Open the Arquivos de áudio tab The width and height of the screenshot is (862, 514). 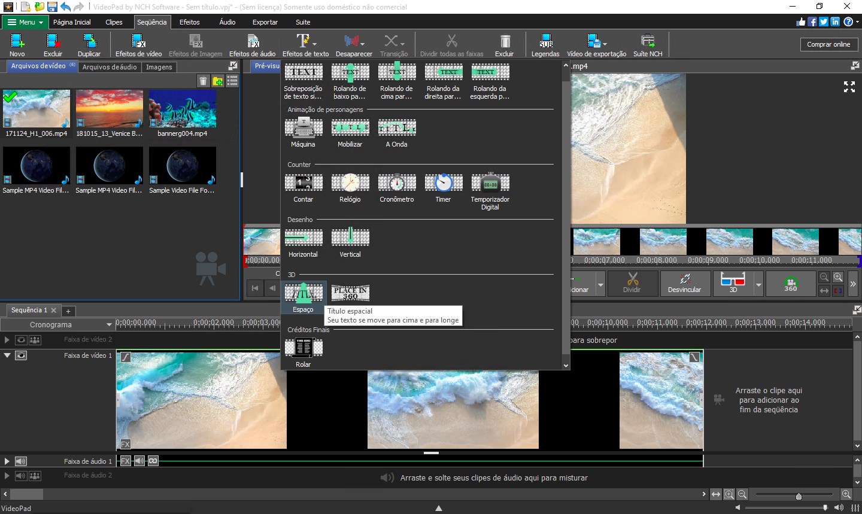tap(110, 67)
